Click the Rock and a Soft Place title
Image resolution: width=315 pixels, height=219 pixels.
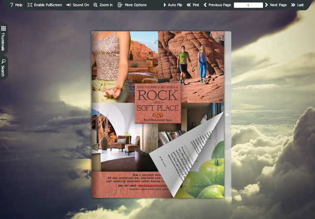[158, 100]
